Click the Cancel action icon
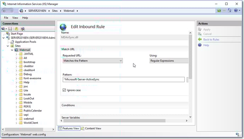Screen dimensions: 244x139 200,34
